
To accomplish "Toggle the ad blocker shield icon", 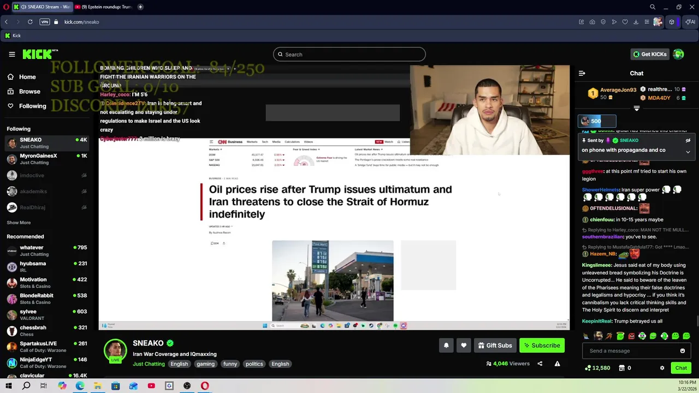I will (x=603, y=22).
